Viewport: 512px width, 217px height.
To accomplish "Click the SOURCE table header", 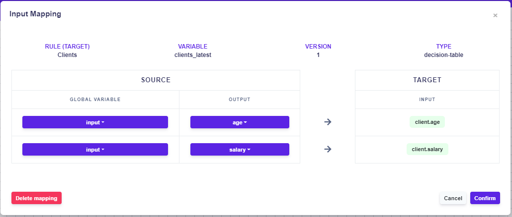I will point(156,80).
